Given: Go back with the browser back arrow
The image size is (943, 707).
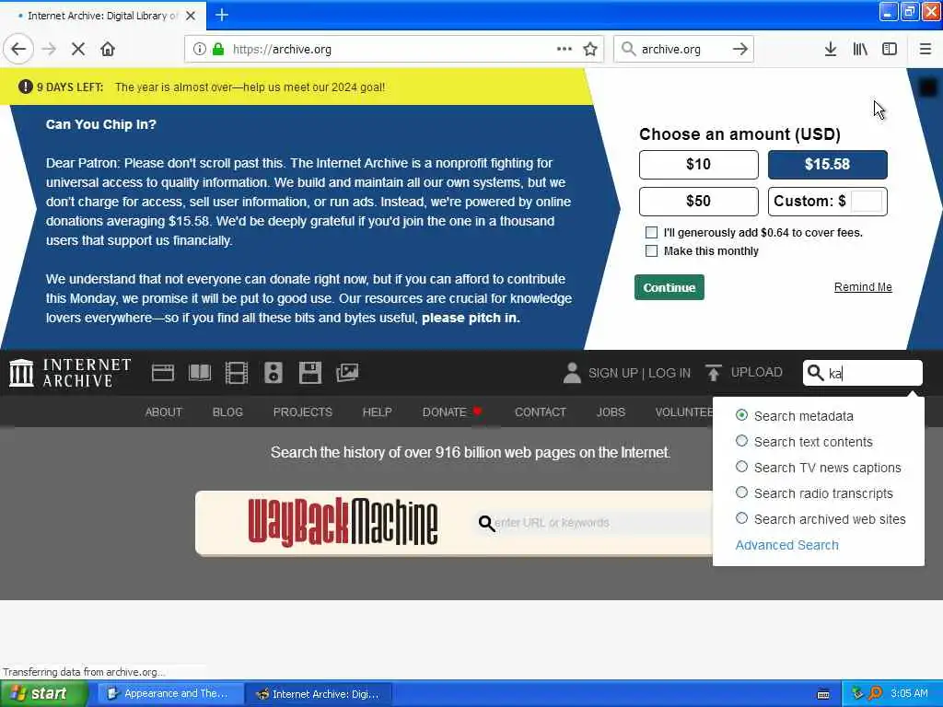Looking at the screenshot, I should tap(18, 50).
